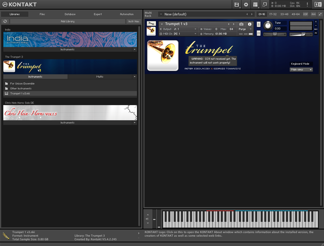Click the Max voices value 64

tap(231, 29)
